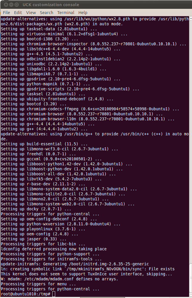
Task: Maximize the UCK customization console window
Action: tap(17, 5)
